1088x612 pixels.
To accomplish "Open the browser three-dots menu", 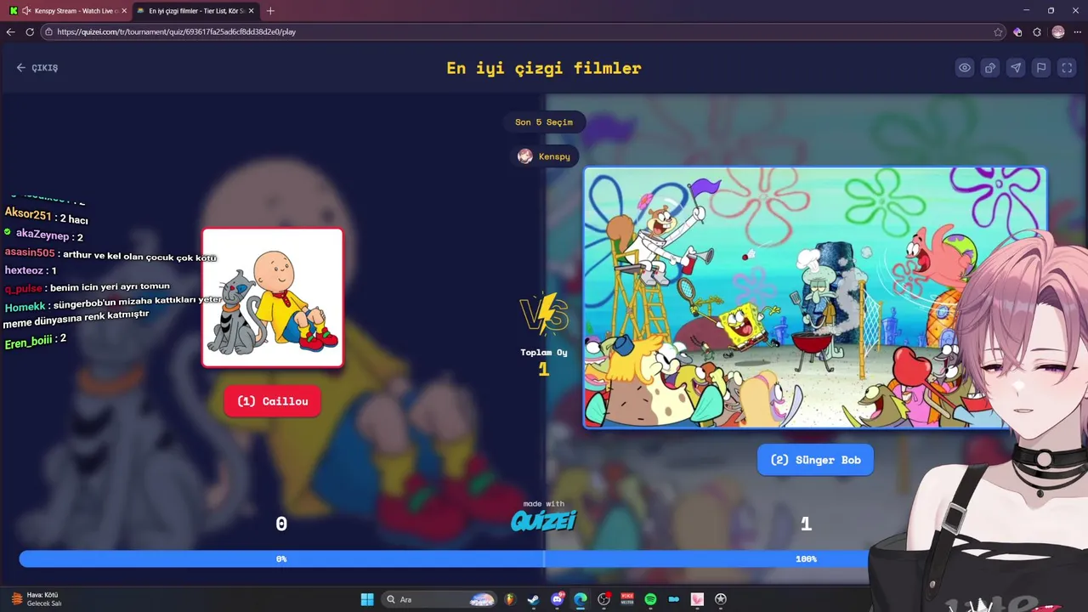I will coord(1077,31).
